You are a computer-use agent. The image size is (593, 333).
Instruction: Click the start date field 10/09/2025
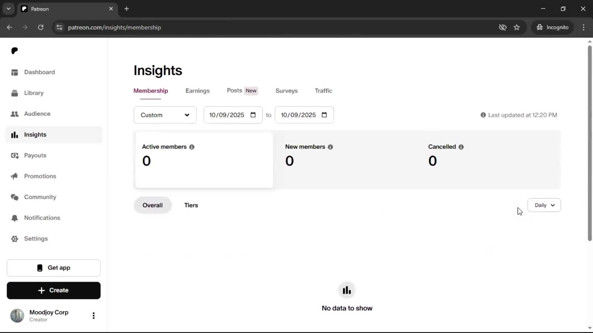click(233, 115)
